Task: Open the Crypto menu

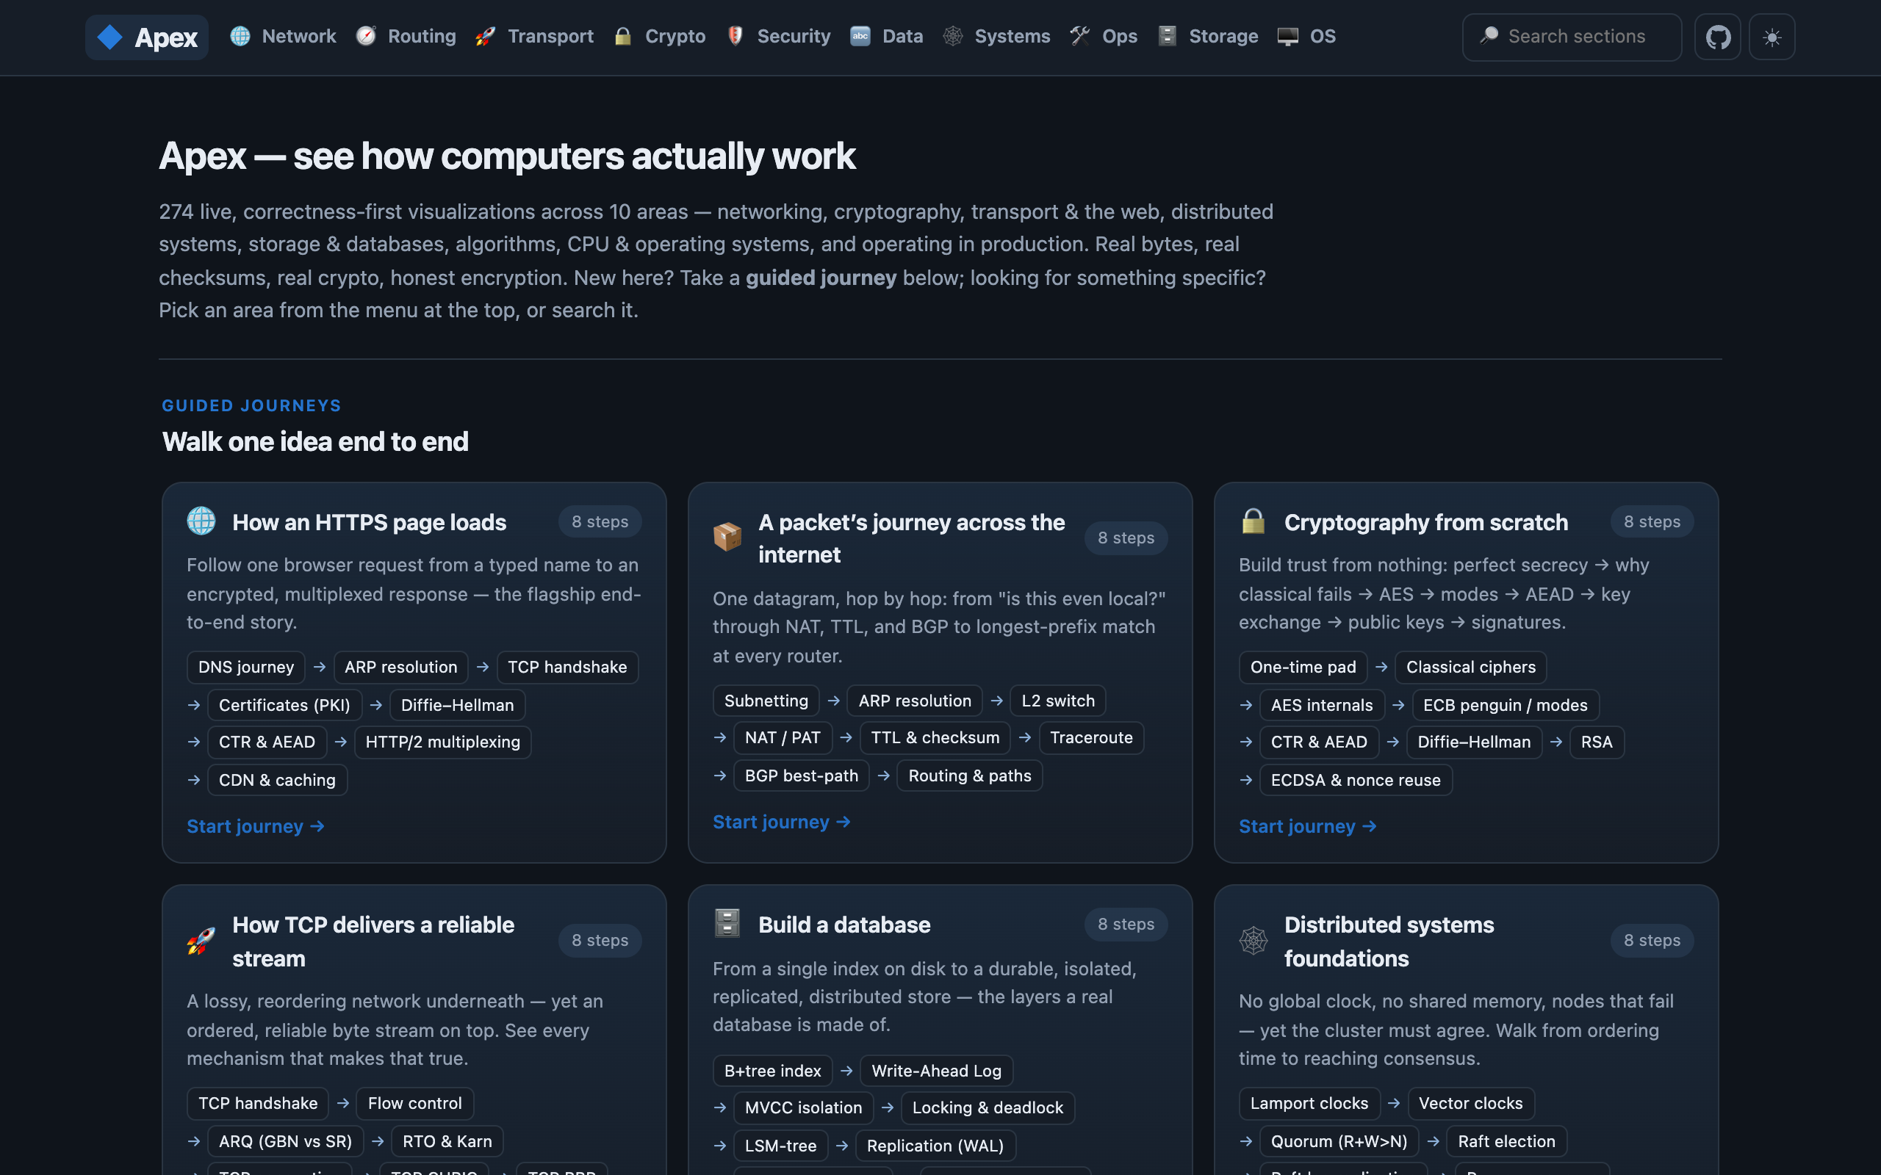Action: (660, 37)
